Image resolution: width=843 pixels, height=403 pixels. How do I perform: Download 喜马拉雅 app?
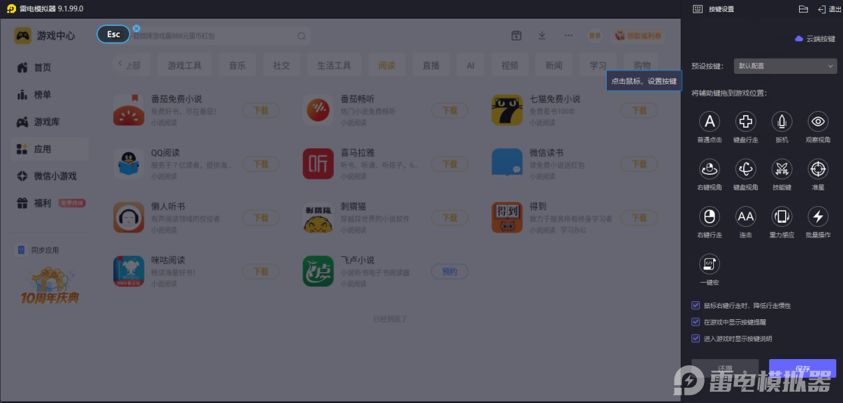[450, 164]
